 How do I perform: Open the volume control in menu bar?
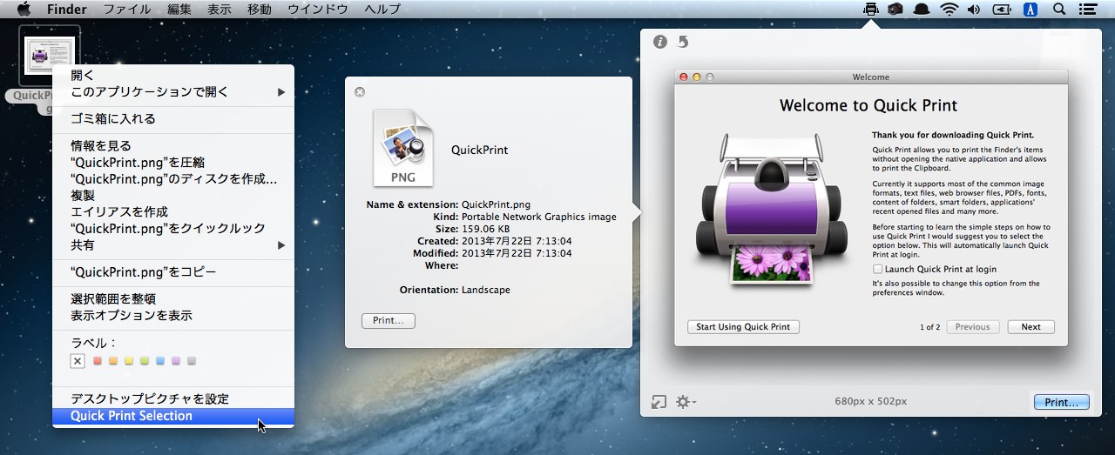coord(973,10)
